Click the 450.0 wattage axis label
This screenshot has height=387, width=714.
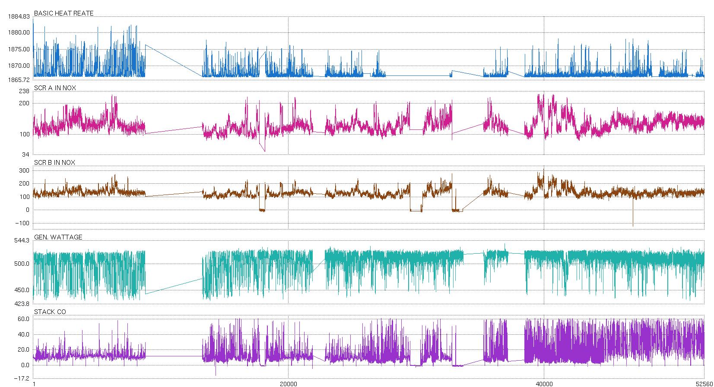[22, 290]
